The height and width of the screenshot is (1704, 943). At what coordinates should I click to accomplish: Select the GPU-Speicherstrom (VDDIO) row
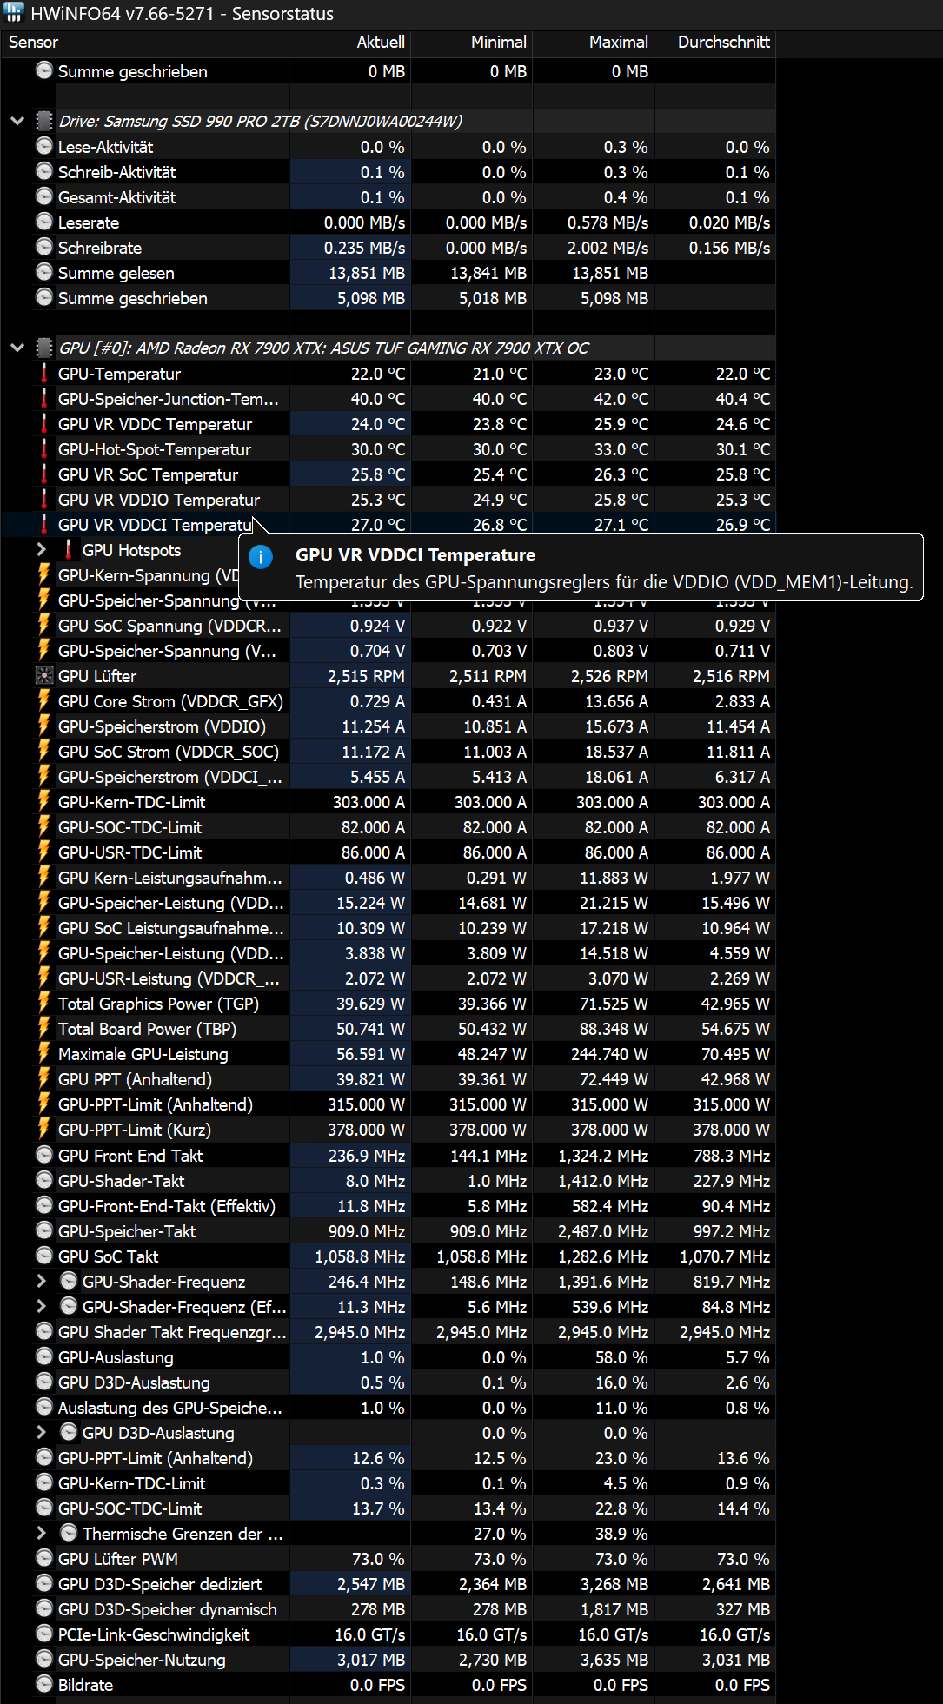pos(388,726)
